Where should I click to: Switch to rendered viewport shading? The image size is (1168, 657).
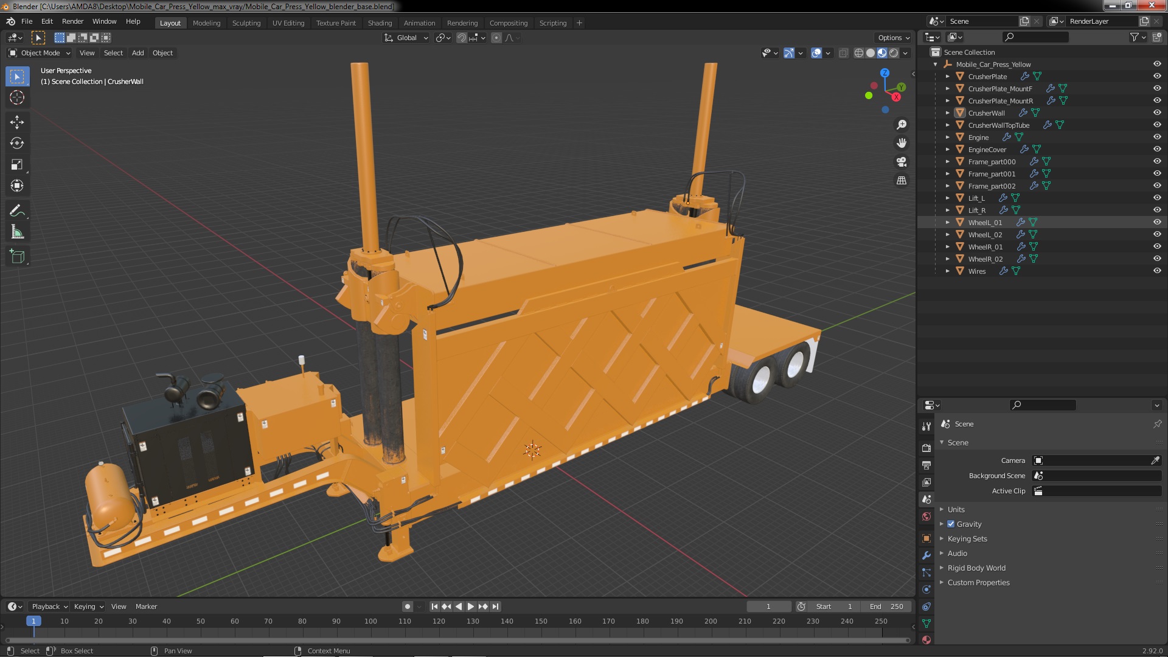(894, 53)
